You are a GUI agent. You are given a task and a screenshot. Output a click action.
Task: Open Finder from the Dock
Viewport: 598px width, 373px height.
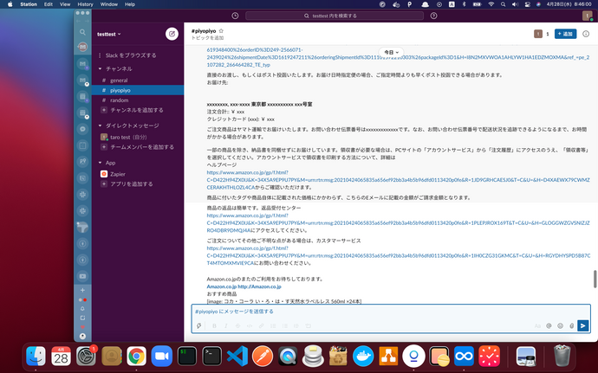pos(36,357)
